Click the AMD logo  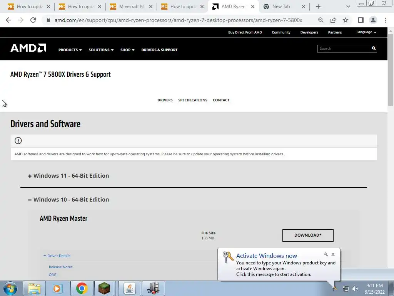click(28, 48)
